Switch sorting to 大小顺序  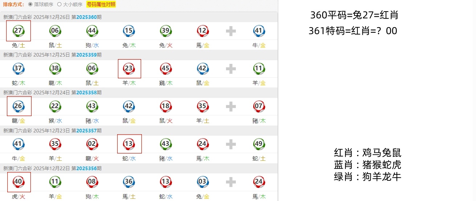[x=59, y=5]
